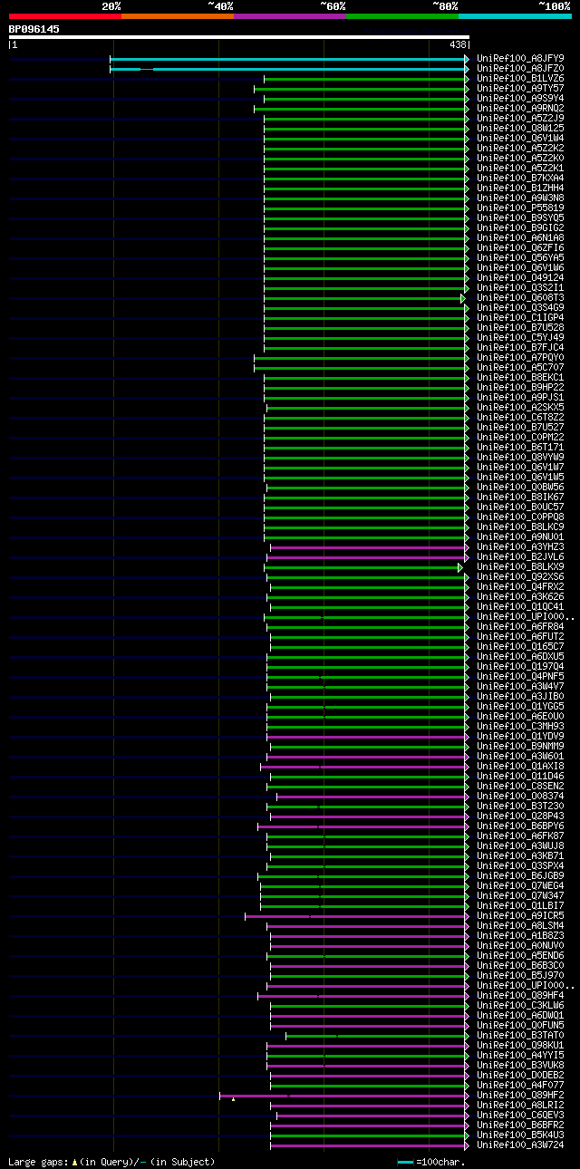Image resolution: width=580 pixels, height=1169 pixels.
Task: Select the UniRef100_A7PQY0 row label
Action: 520,358
